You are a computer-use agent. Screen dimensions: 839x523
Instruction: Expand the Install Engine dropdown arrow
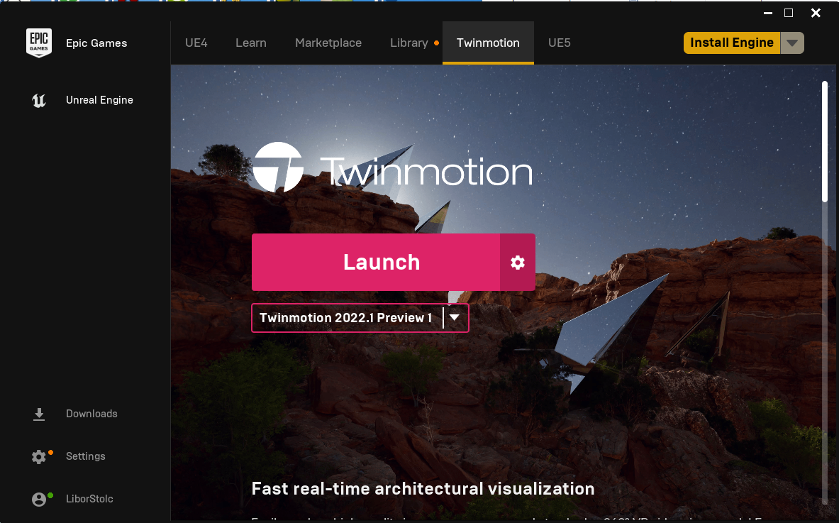point(792,43)
